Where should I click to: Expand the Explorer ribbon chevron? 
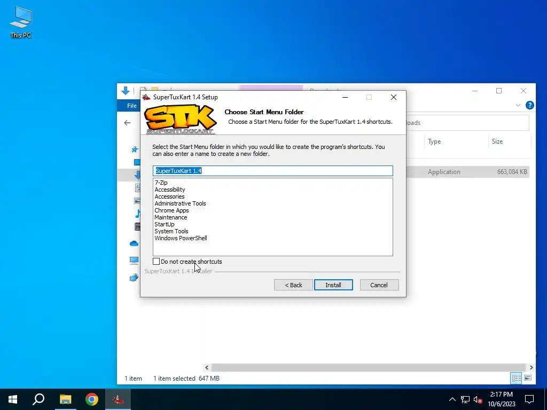point(518,105)
